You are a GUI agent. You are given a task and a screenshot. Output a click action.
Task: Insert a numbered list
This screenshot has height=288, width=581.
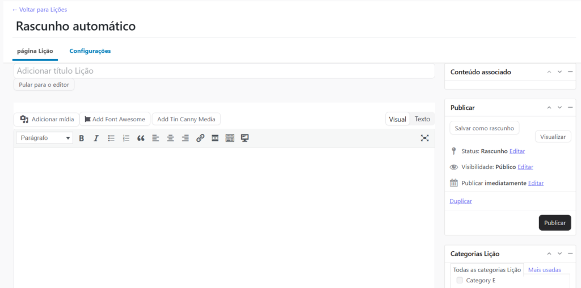126,138
